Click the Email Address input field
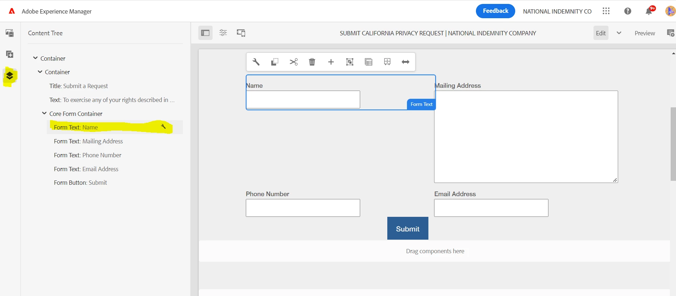The width and height of the screenshot is (676, 296). pos(491,208)
